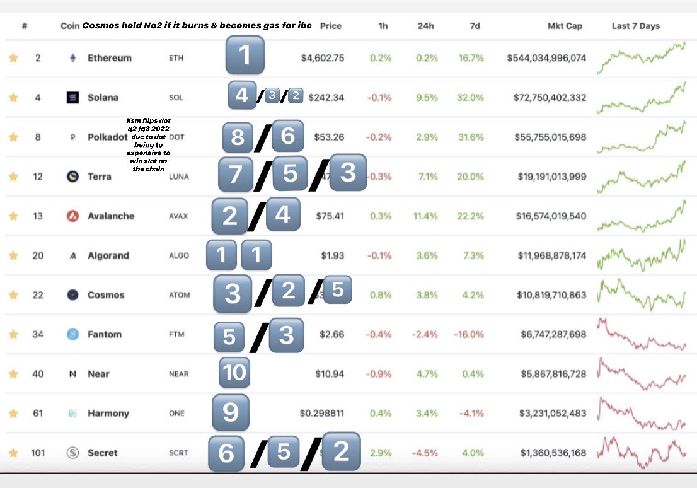Click Ethereum price $4,602.75
The image size is (697, 488).
323,58
